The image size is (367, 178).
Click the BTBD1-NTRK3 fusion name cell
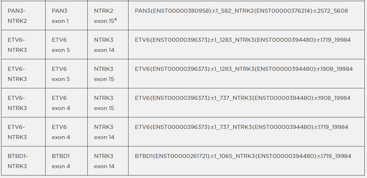point(18,161)
